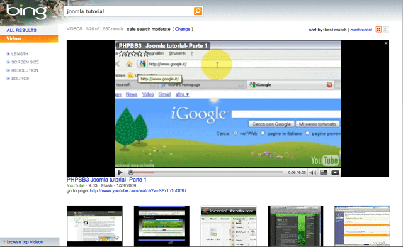Open the first video thumbnail in the row
Viewport: 403px width, 247px height.
click(95, 226)
